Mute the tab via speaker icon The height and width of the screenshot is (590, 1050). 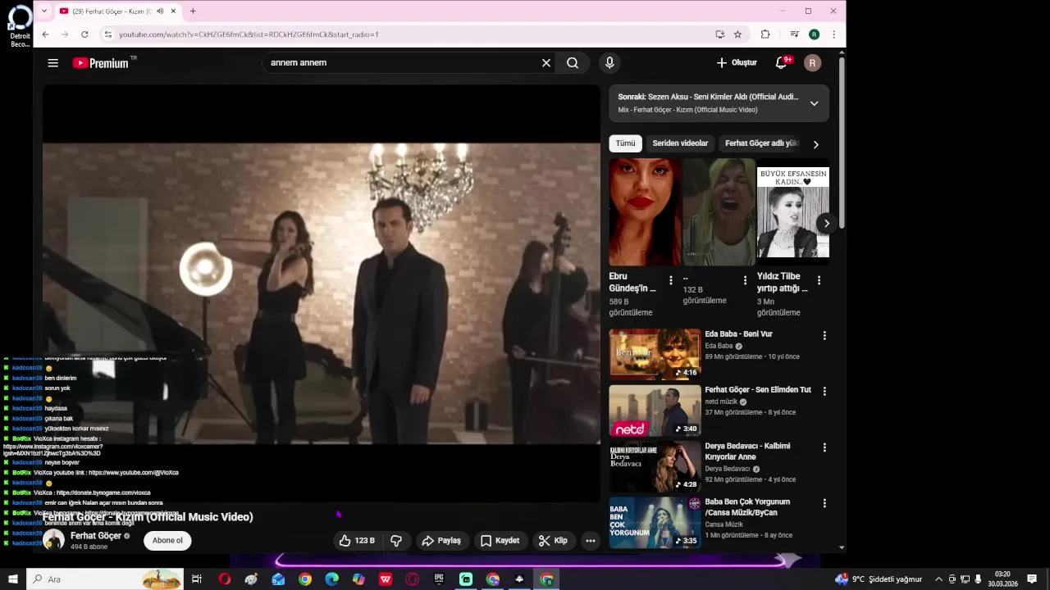coord(160,11)
